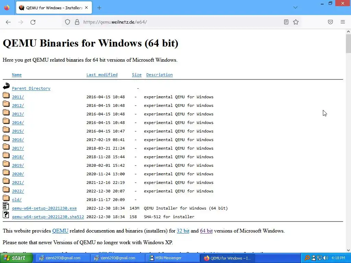
Task: Open a new tab with plus button
Action: 99,8
